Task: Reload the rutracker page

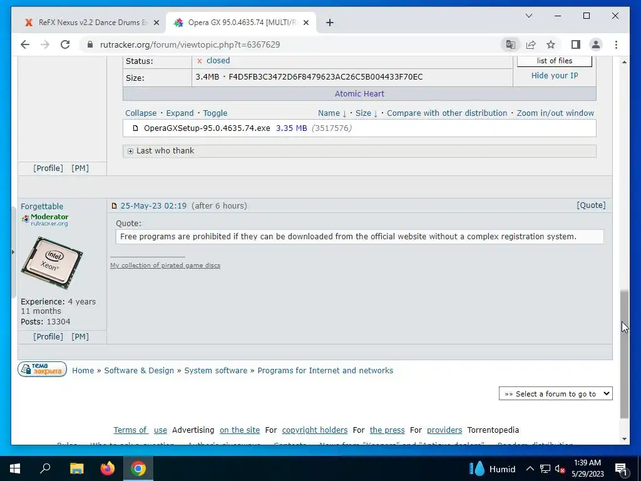Action: 65,44
